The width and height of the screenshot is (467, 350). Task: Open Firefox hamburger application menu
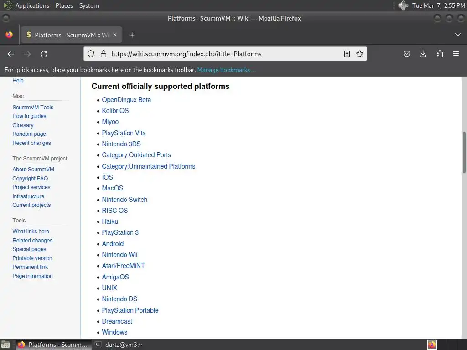click(456, 54)
